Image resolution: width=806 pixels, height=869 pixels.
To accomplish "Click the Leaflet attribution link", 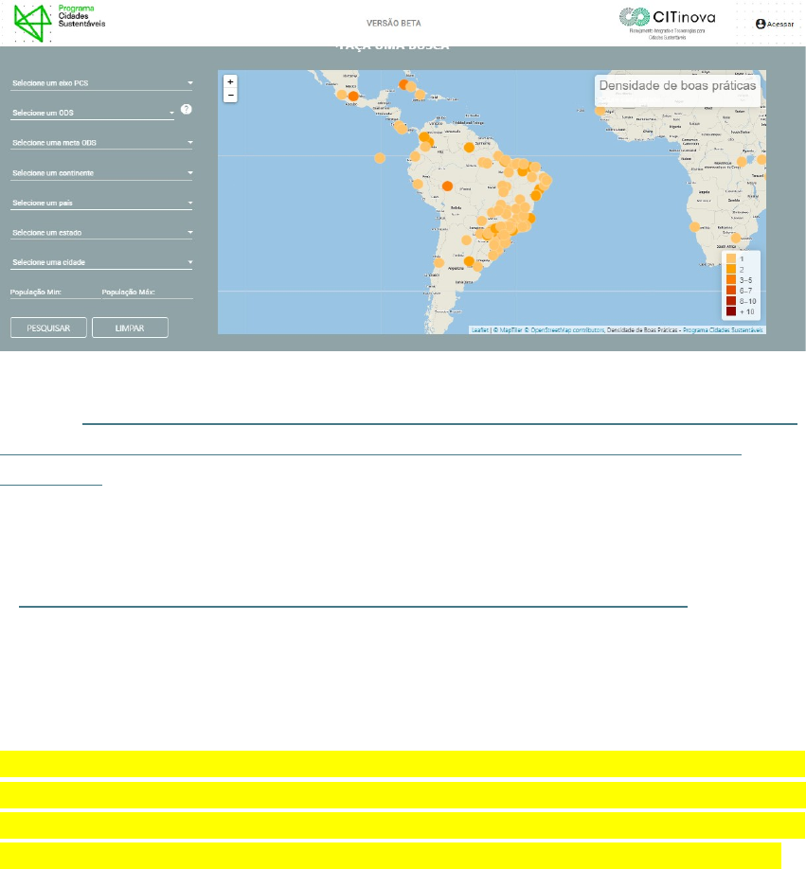I will 479,330.
